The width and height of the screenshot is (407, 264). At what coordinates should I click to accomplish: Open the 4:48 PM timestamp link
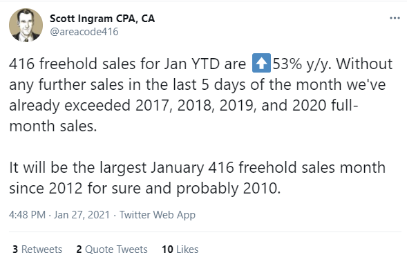click(x=27, y=215)
